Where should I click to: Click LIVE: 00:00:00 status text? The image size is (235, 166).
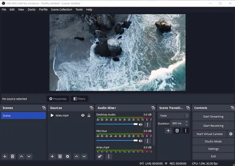[154, 164]
